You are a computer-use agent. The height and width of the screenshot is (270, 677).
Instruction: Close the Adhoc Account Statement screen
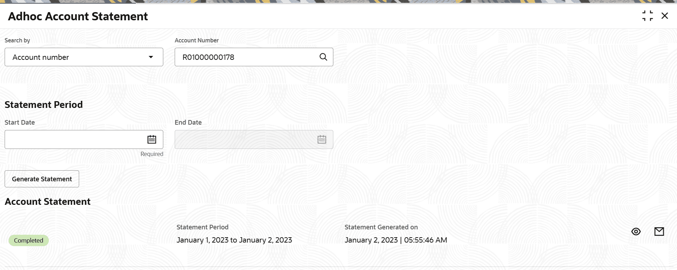[x=665, y=16]
